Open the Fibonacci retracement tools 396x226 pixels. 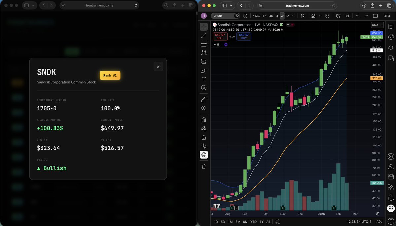204,44
